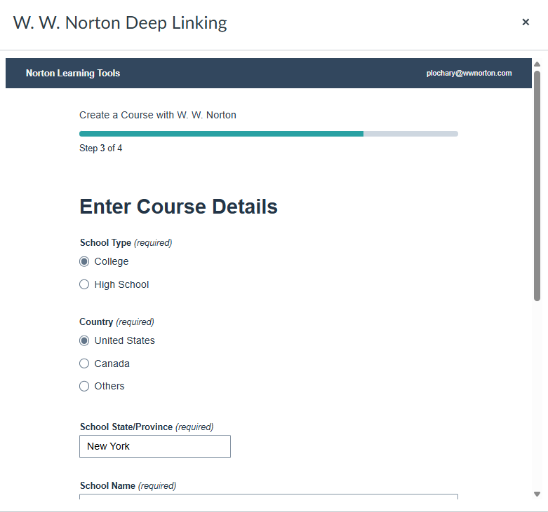Close the W. W. Norton Deep Linking dialog
Viewport: 548px width, 512px height.
526,22
